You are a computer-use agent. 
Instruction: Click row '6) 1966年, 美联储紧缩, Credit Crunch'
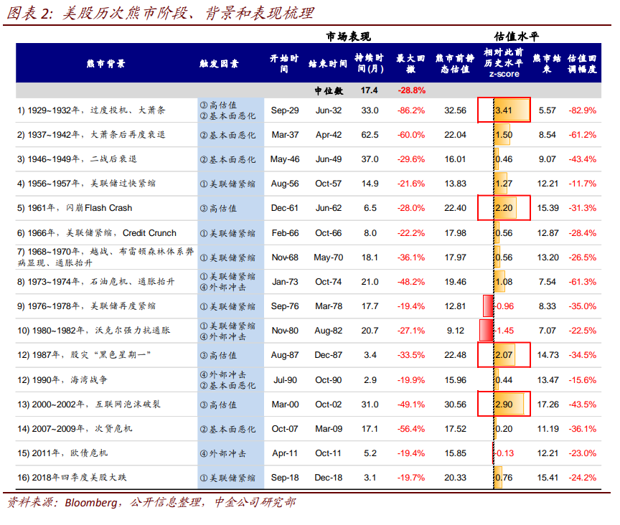tap(97, 233)
